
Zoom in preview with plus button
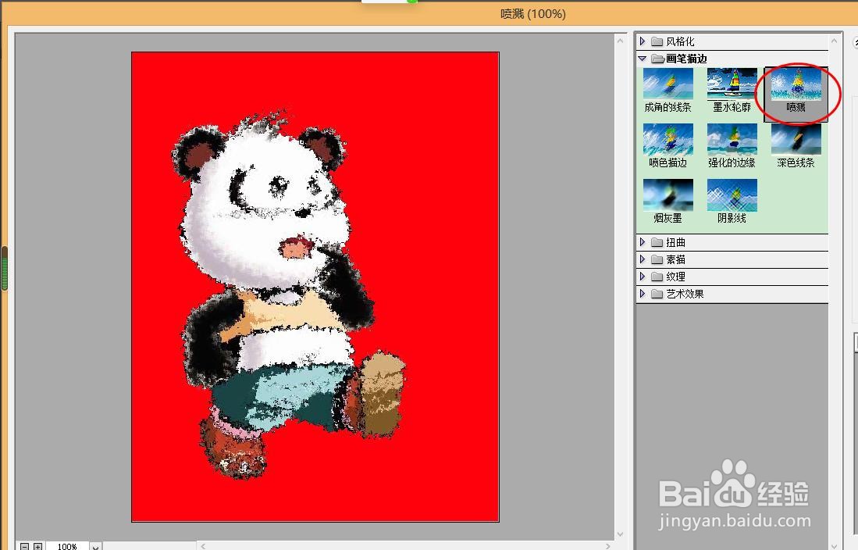click(37, 546)
